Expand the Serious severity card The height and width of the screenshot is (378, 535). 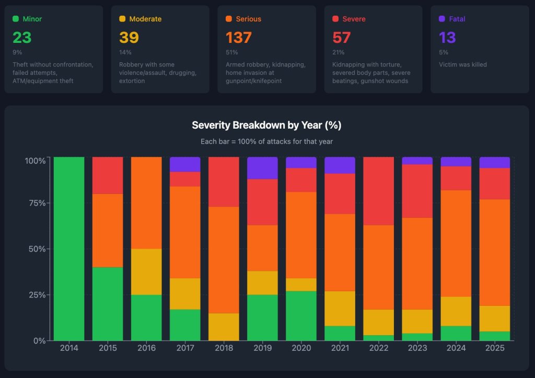(266, 49)
